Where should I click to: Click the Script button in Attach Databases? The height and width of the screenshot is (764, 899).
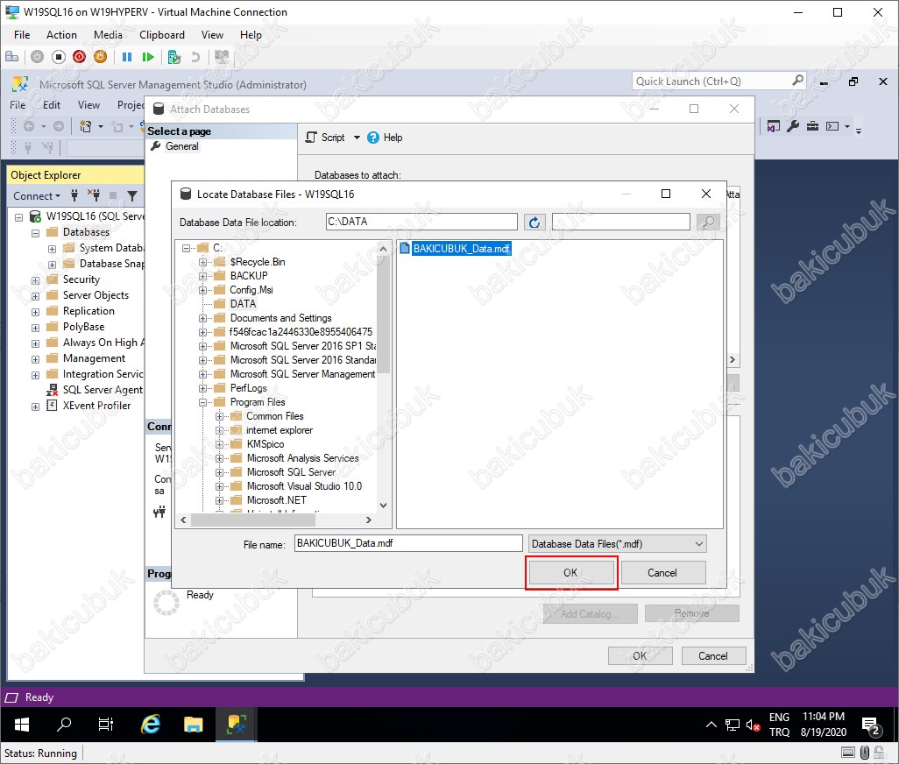click(325, 138)
